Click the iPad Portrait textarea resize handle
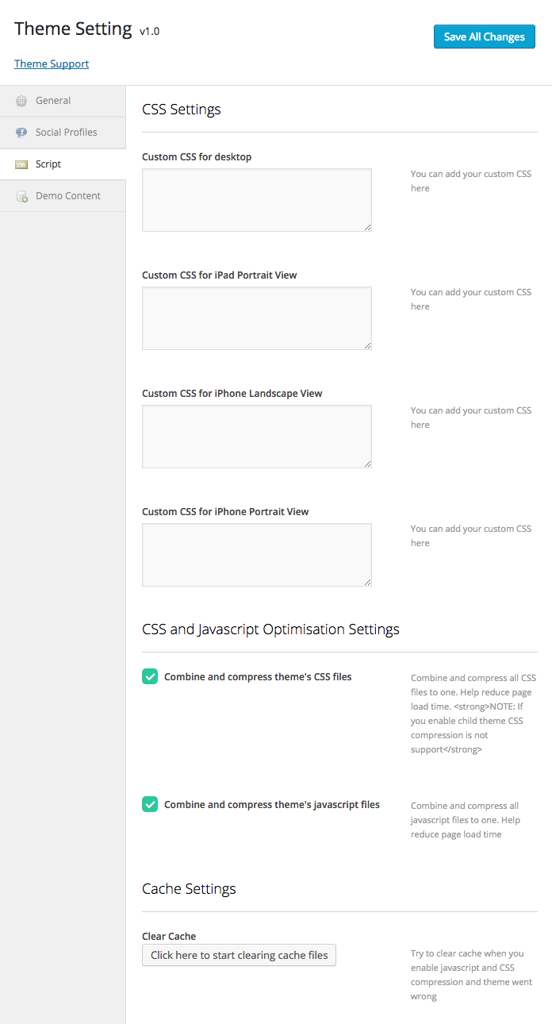This screenshot has height=1024, width=552. (367, 345)
